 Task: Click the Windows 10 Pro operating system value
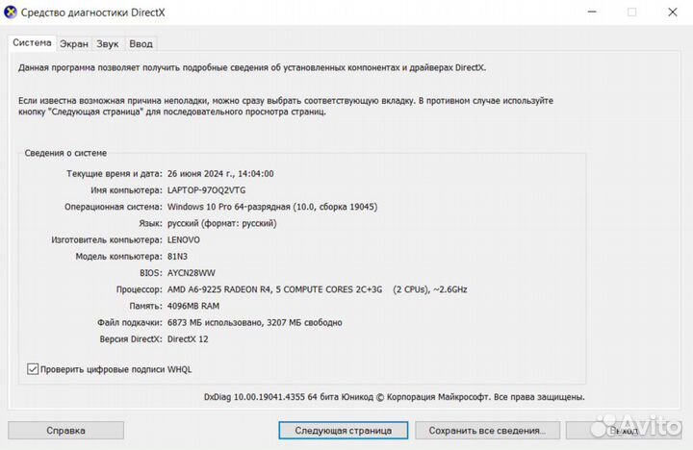point(271,207)
